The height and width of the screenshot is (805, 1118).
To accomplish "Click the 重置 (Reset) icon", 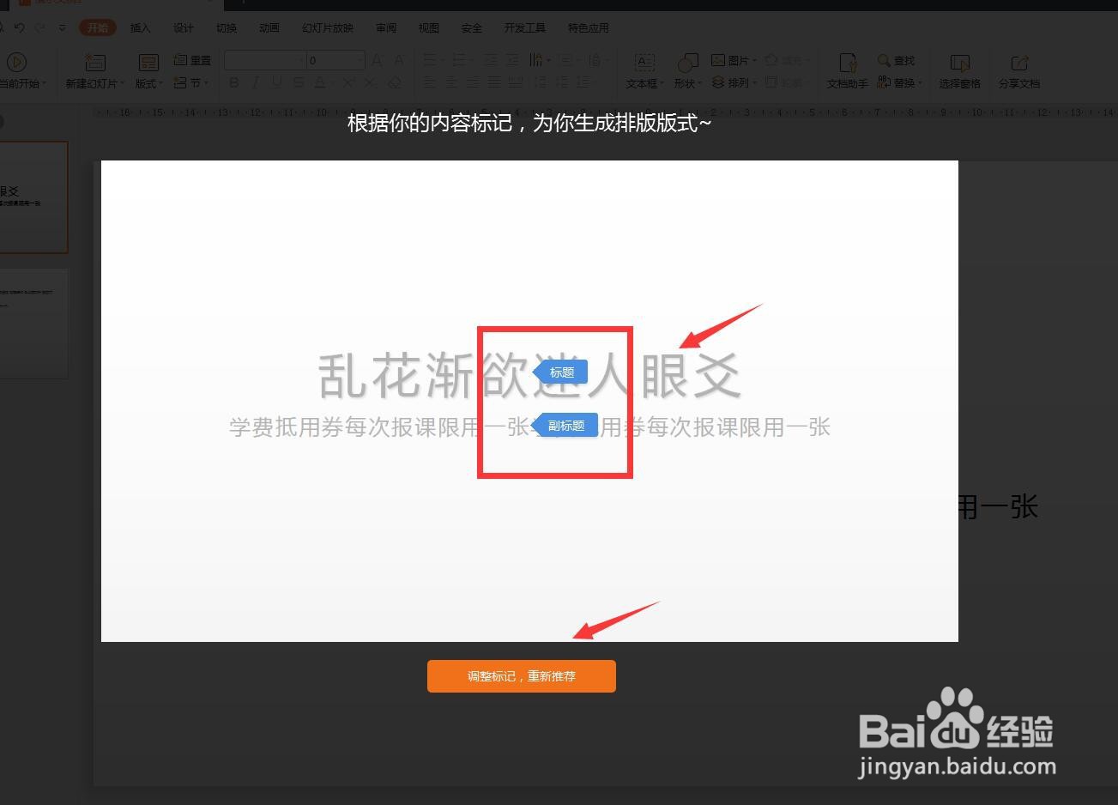I will [x=191, y=59].
